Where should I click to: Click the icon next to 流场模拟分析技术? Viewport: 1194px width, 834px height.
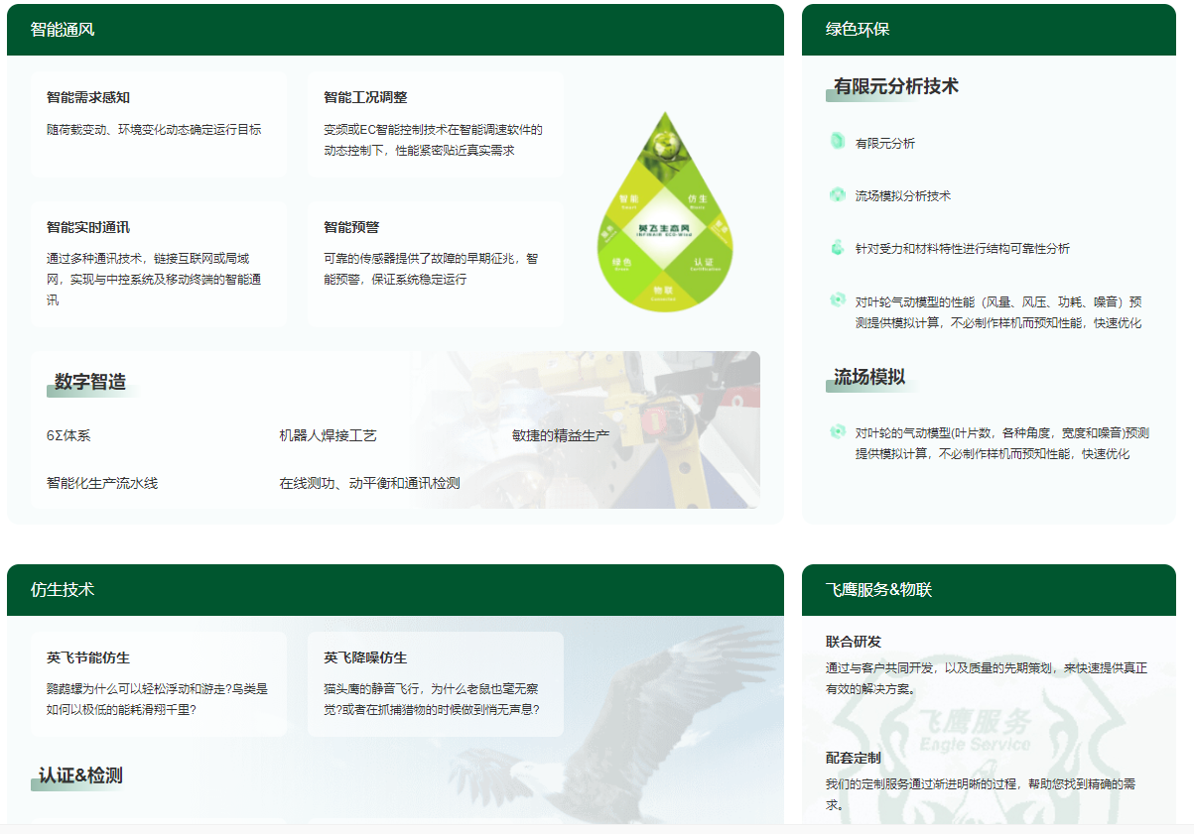click(x=837, y=195)
